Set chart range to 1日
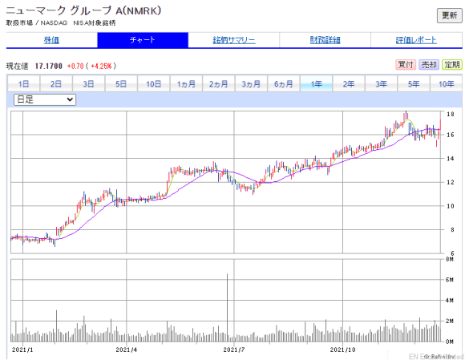Image resolution: width=465 pixels, height=360 pixels. (23, 84)
